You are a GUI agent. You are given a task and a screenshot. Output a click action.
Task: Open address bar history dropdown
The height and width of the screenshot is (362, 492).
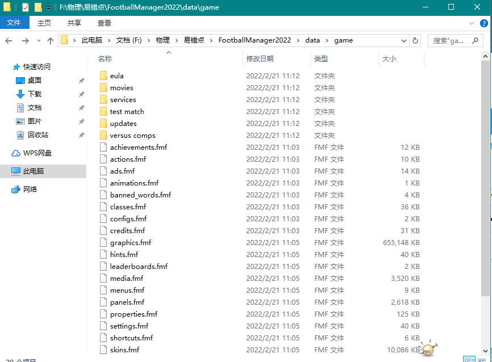(404, 40)
